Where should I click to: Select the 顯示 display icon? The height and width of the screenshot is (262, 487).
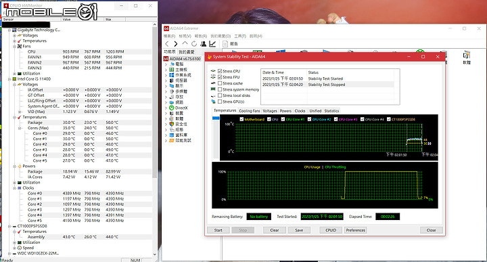(x=171, y=86)
